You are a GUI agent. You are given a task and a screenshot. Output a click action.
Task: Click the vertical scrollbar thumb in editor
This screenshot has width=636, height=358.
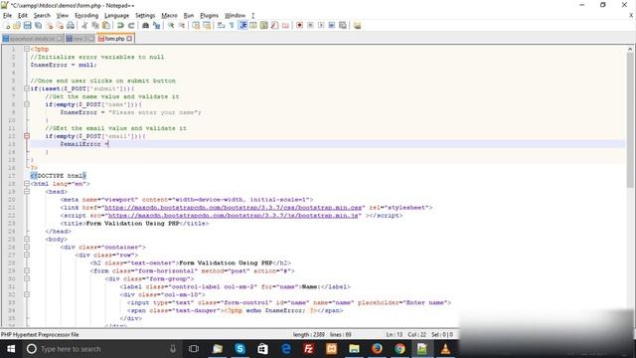click(x=630, y=119)
